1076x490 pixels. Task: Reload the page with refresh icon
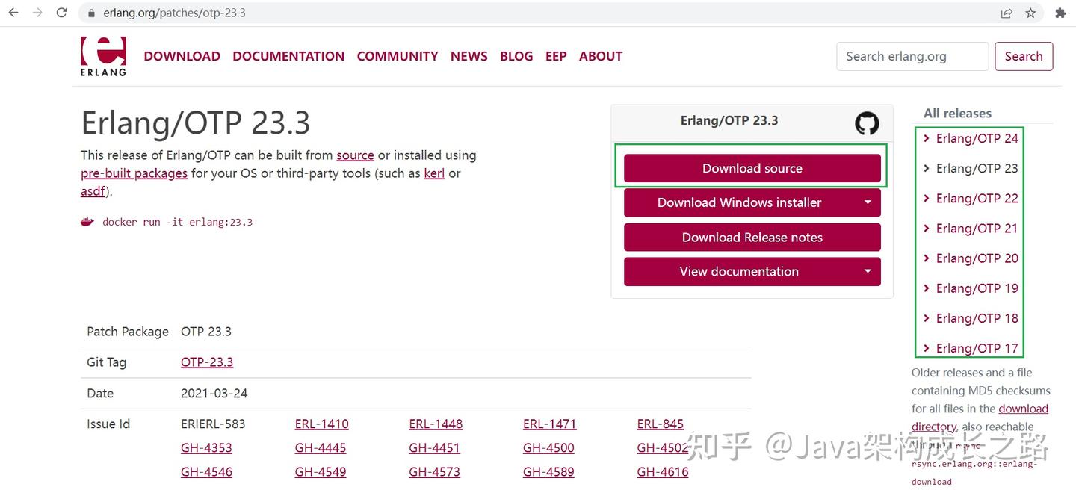pos(62,13)
